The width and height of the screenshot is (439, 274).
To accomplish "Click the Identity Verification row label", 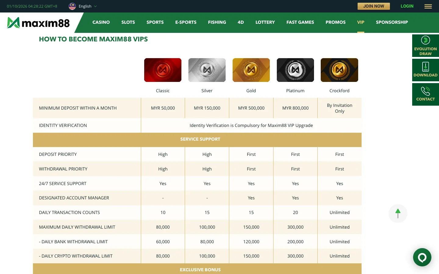I will pyautogui.click(x=63, y=125).
